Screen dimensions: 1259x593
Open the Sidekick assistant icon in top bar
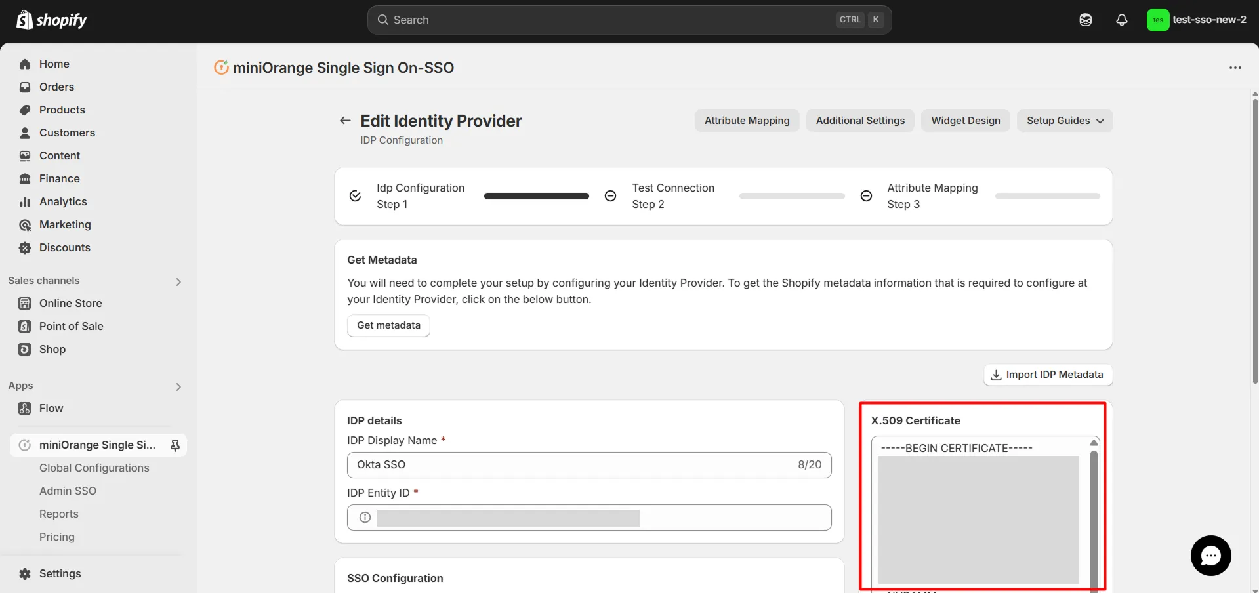click(x=1085, y=20)
